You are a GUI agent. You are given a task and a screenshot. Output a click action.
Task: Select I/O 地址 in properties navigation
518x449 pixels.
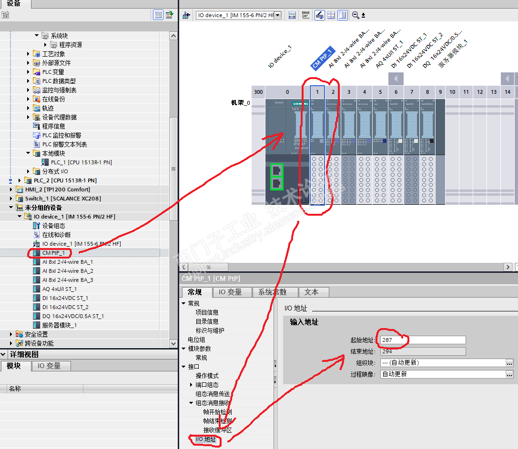click(x=205, y=439)
